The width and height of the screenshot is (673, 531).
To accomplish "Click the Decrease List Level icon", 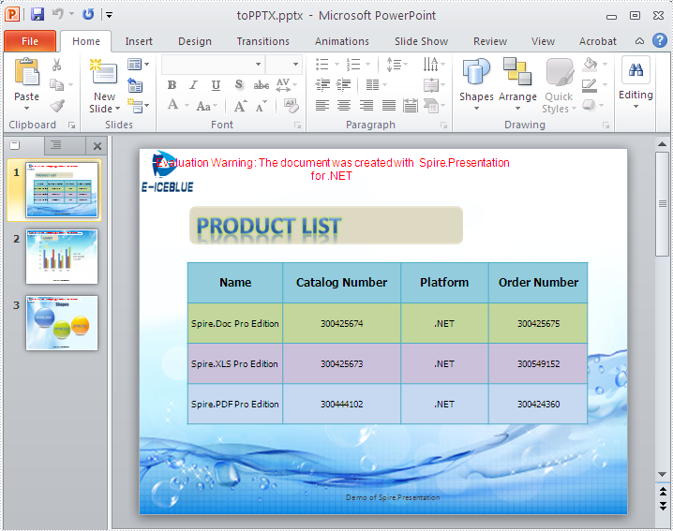I will tap(322, 85).
